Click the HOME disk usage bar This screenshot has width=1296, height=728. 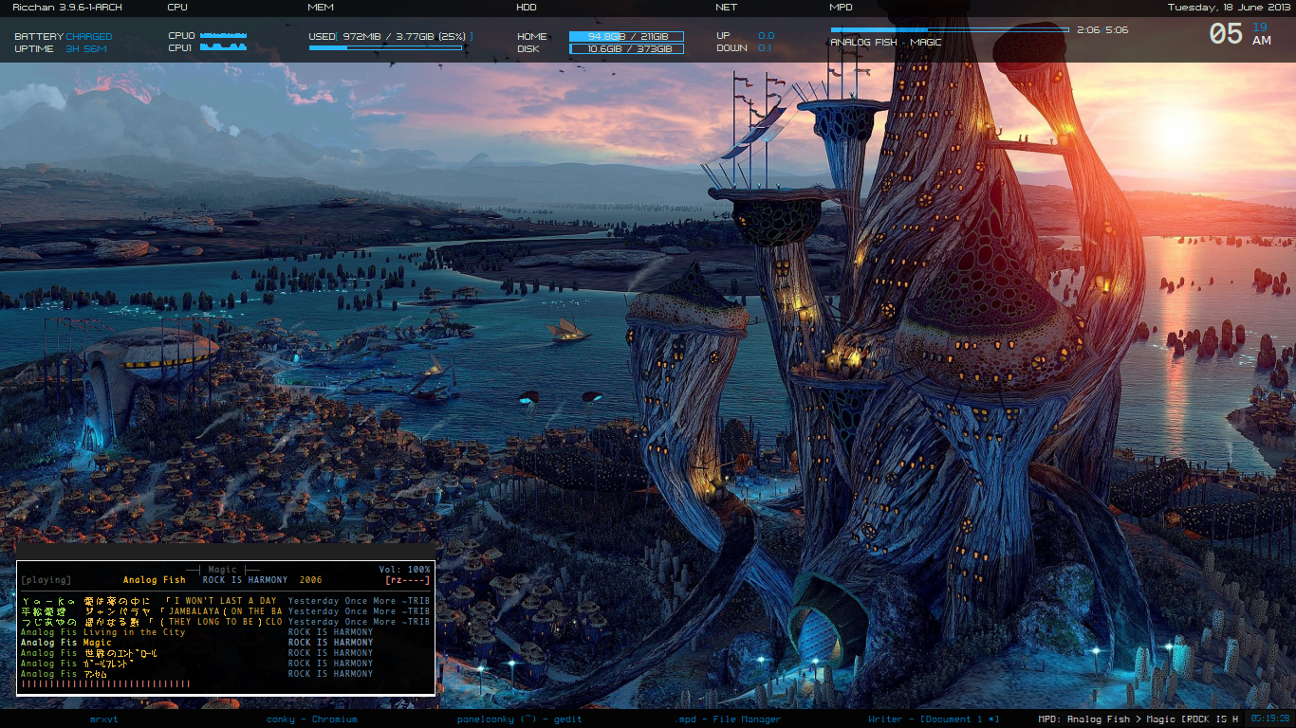click(626, 36)
